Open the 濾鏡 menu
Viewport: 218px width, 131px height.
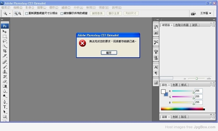pos(65,8)
